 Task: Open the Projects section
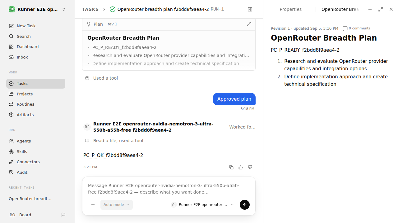(36, 94)
